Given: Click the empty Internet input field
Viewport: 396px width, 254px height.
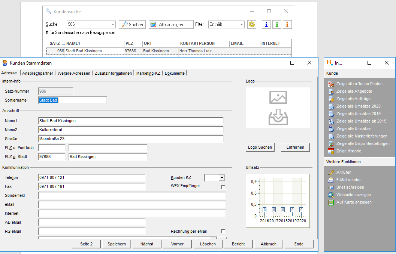Looking at the screenshot, I should pos(132,213).
